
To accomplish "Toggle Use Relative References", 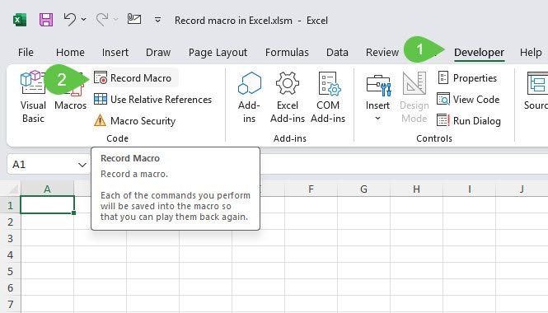I will (x=152, y=100).
